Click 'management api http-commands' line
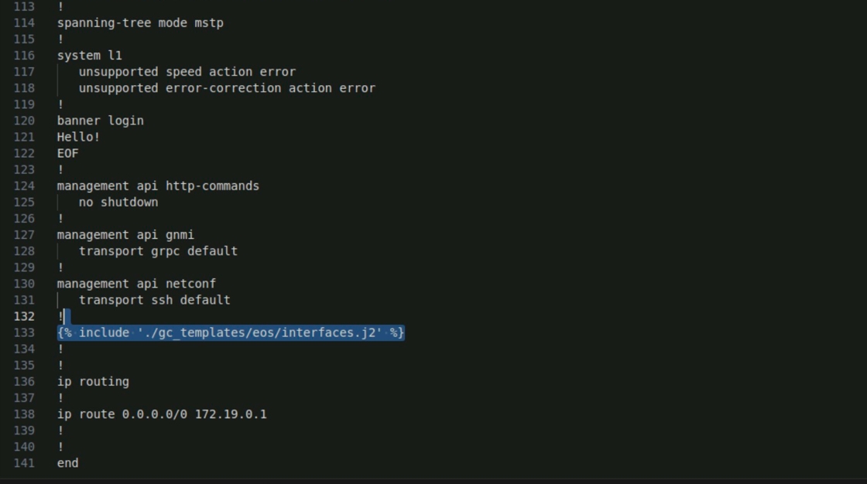 coord(158,186)
